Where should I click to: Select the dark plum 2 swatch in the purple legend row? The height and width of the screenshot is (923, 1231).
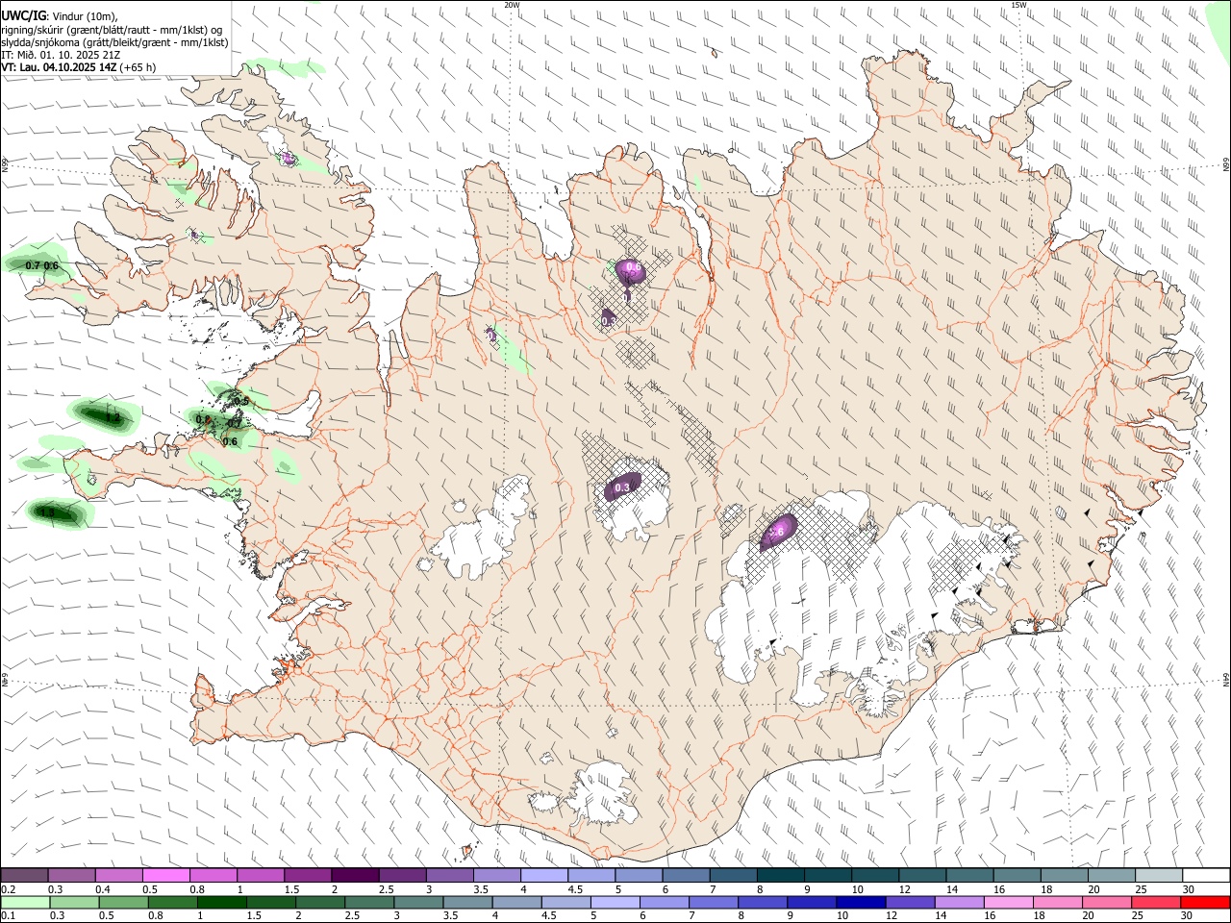[355, 876]
